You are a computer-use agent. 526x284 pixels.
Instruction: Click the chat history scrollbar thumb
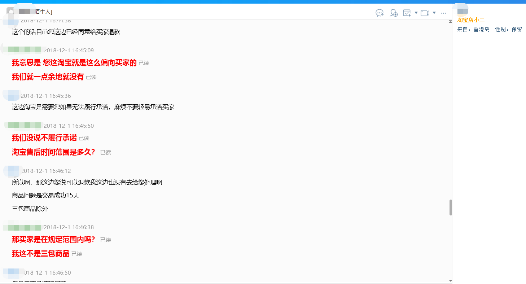451,207
